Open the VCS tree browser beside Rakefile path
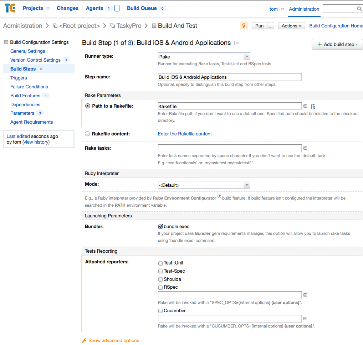Viewport: 363px width, 345px height. click(314, 106)
